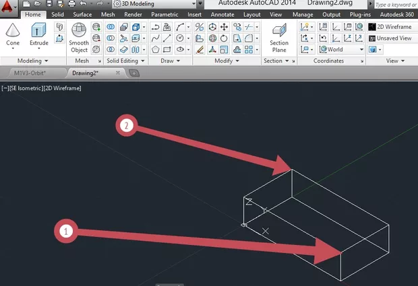The height and width of the screenshot is (286, 418).
Task: Open the Unsaved View list
Action: (x=394, y=38)
